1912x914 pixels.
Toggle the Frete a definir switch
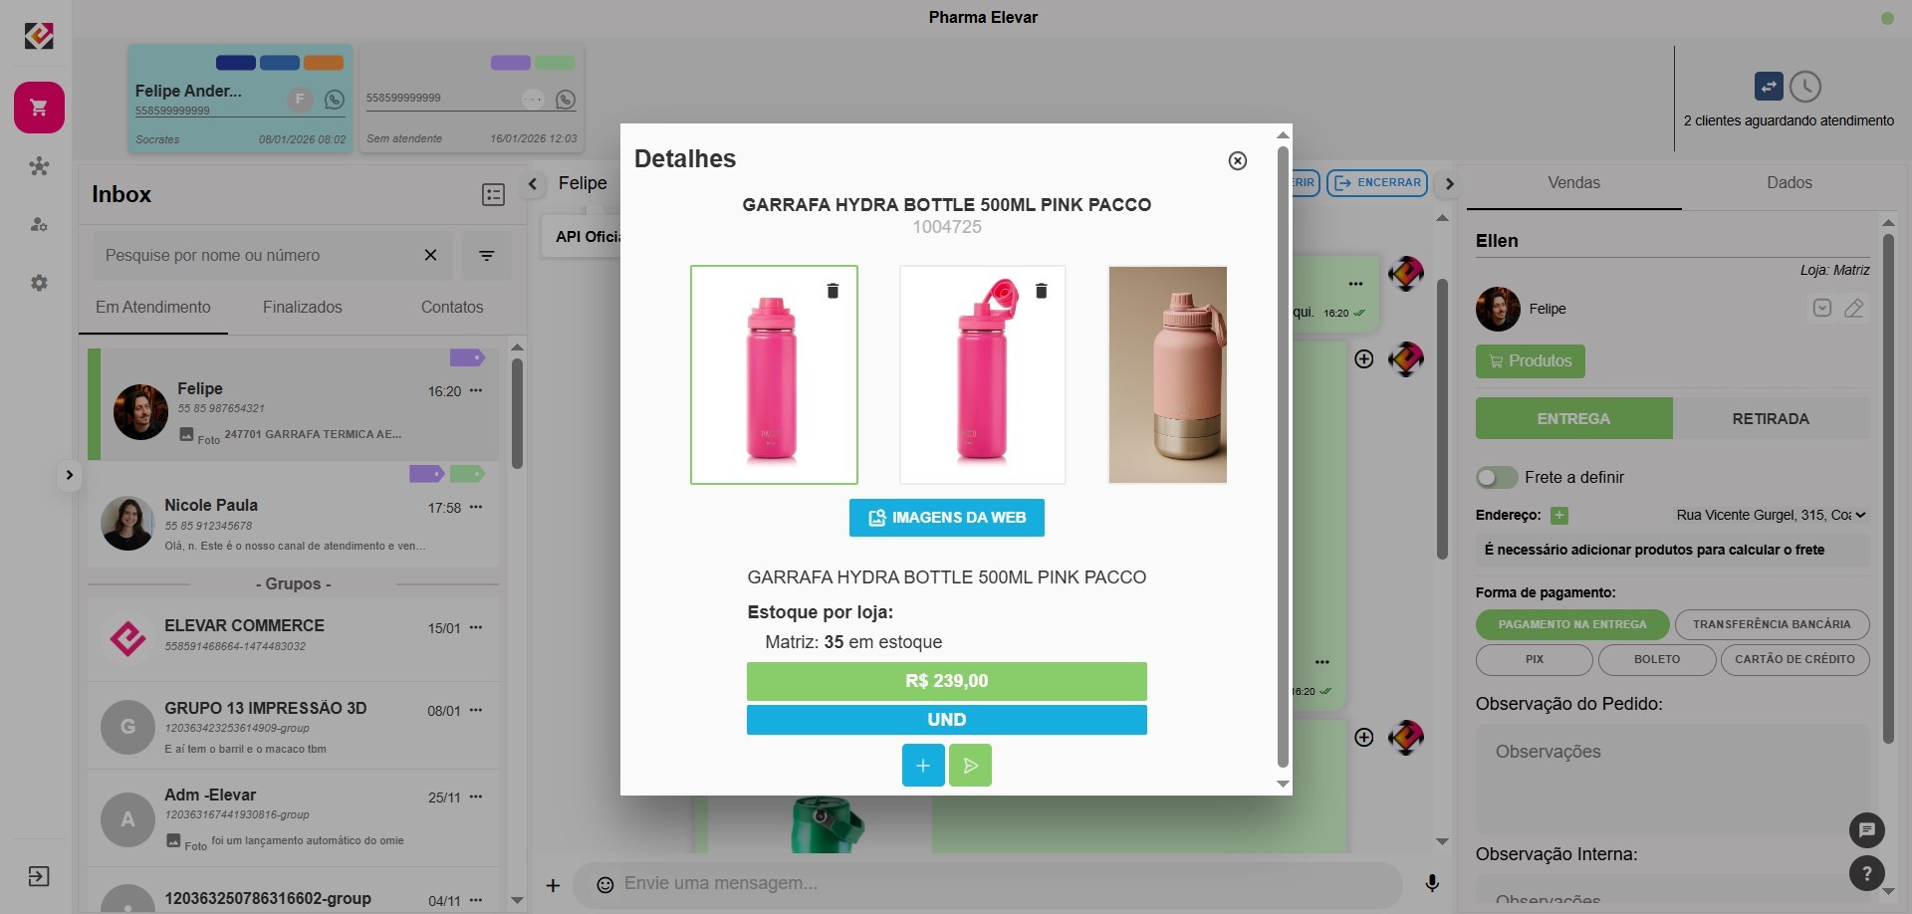pyautogui.click(x=1496, y=478)
